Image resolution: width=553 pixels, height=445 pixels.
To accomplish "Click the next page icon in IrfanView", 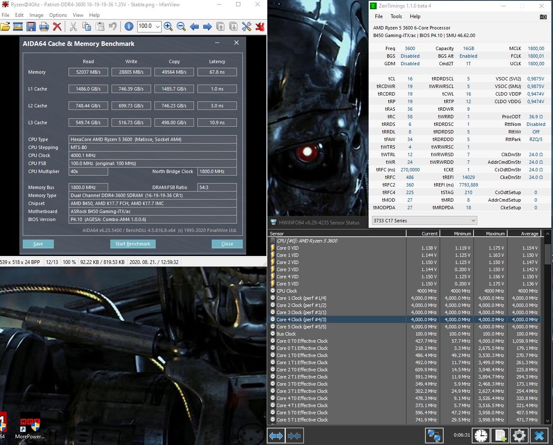I will pos(233,27).
